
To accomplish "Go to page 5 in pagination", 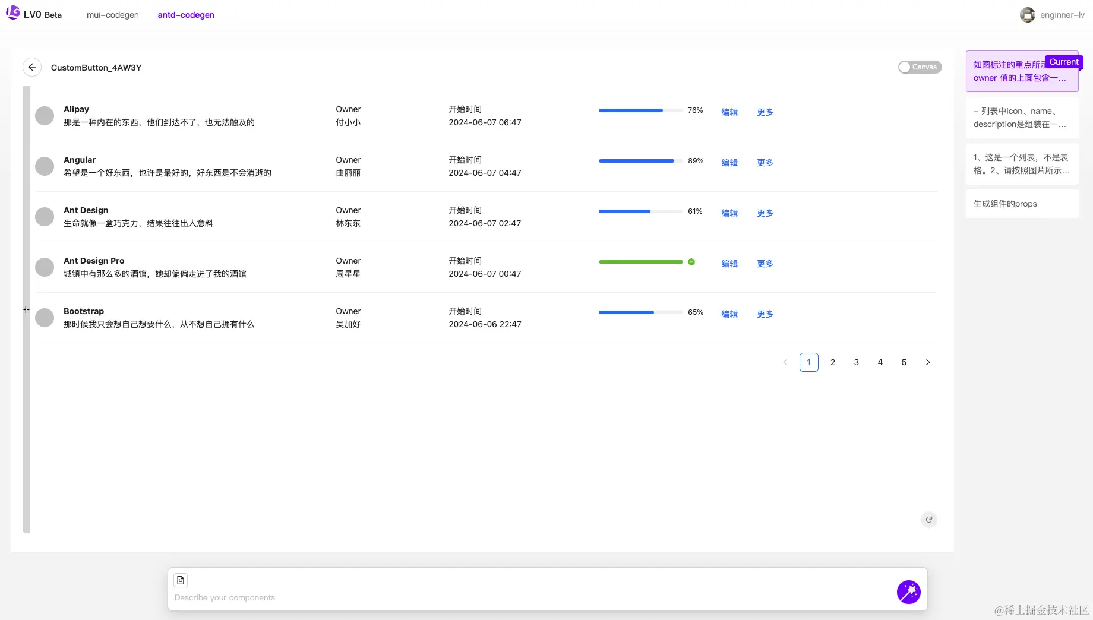I will (904, 362).
